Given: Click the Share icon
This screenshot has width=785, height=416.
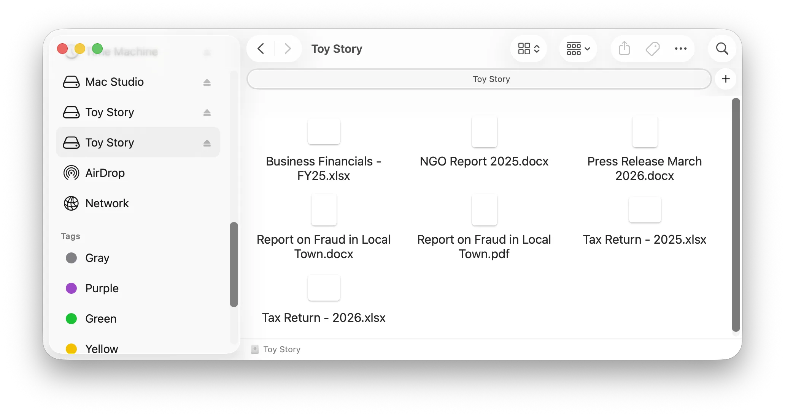Looking at the screenshot, I should point(624,49).
